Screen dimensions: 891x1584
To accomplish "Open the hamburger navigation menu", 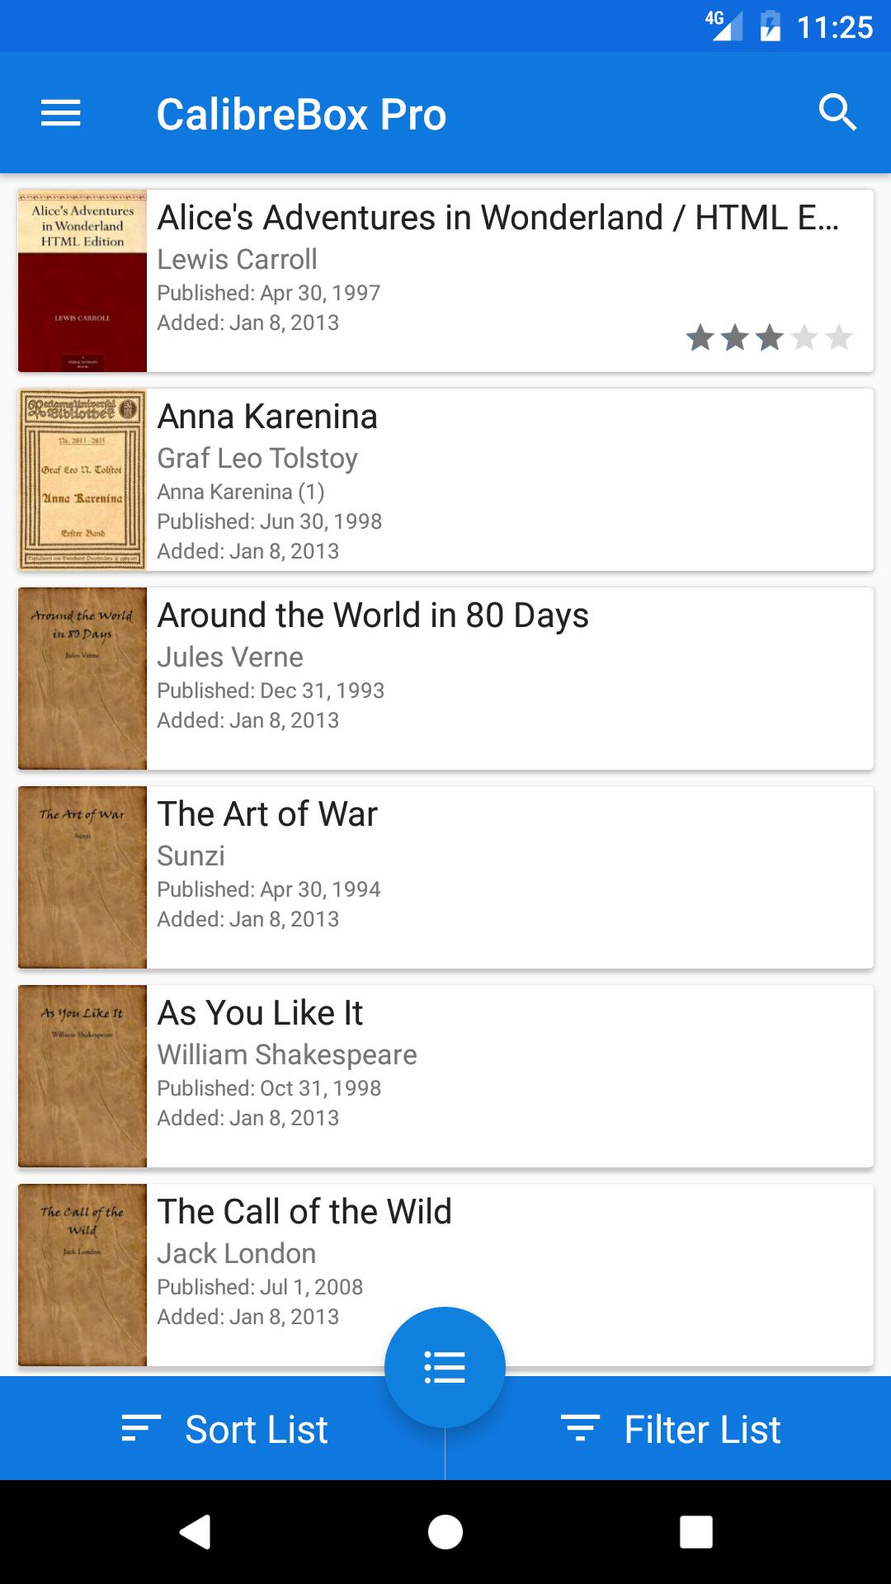I will click(x=61, y=113).
